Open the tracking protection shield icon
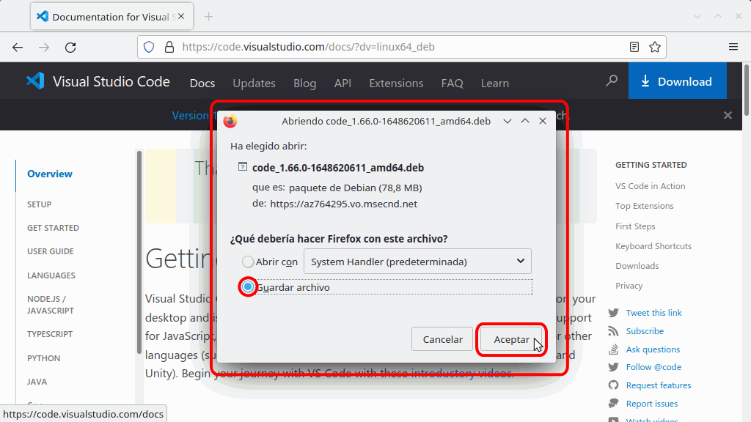The width and height of the screenshot is (751, 422). (149, 47)
